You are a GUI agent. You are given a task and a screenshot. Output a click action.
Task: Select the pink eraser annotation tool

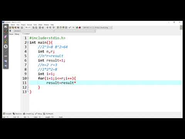coord(5,37)
